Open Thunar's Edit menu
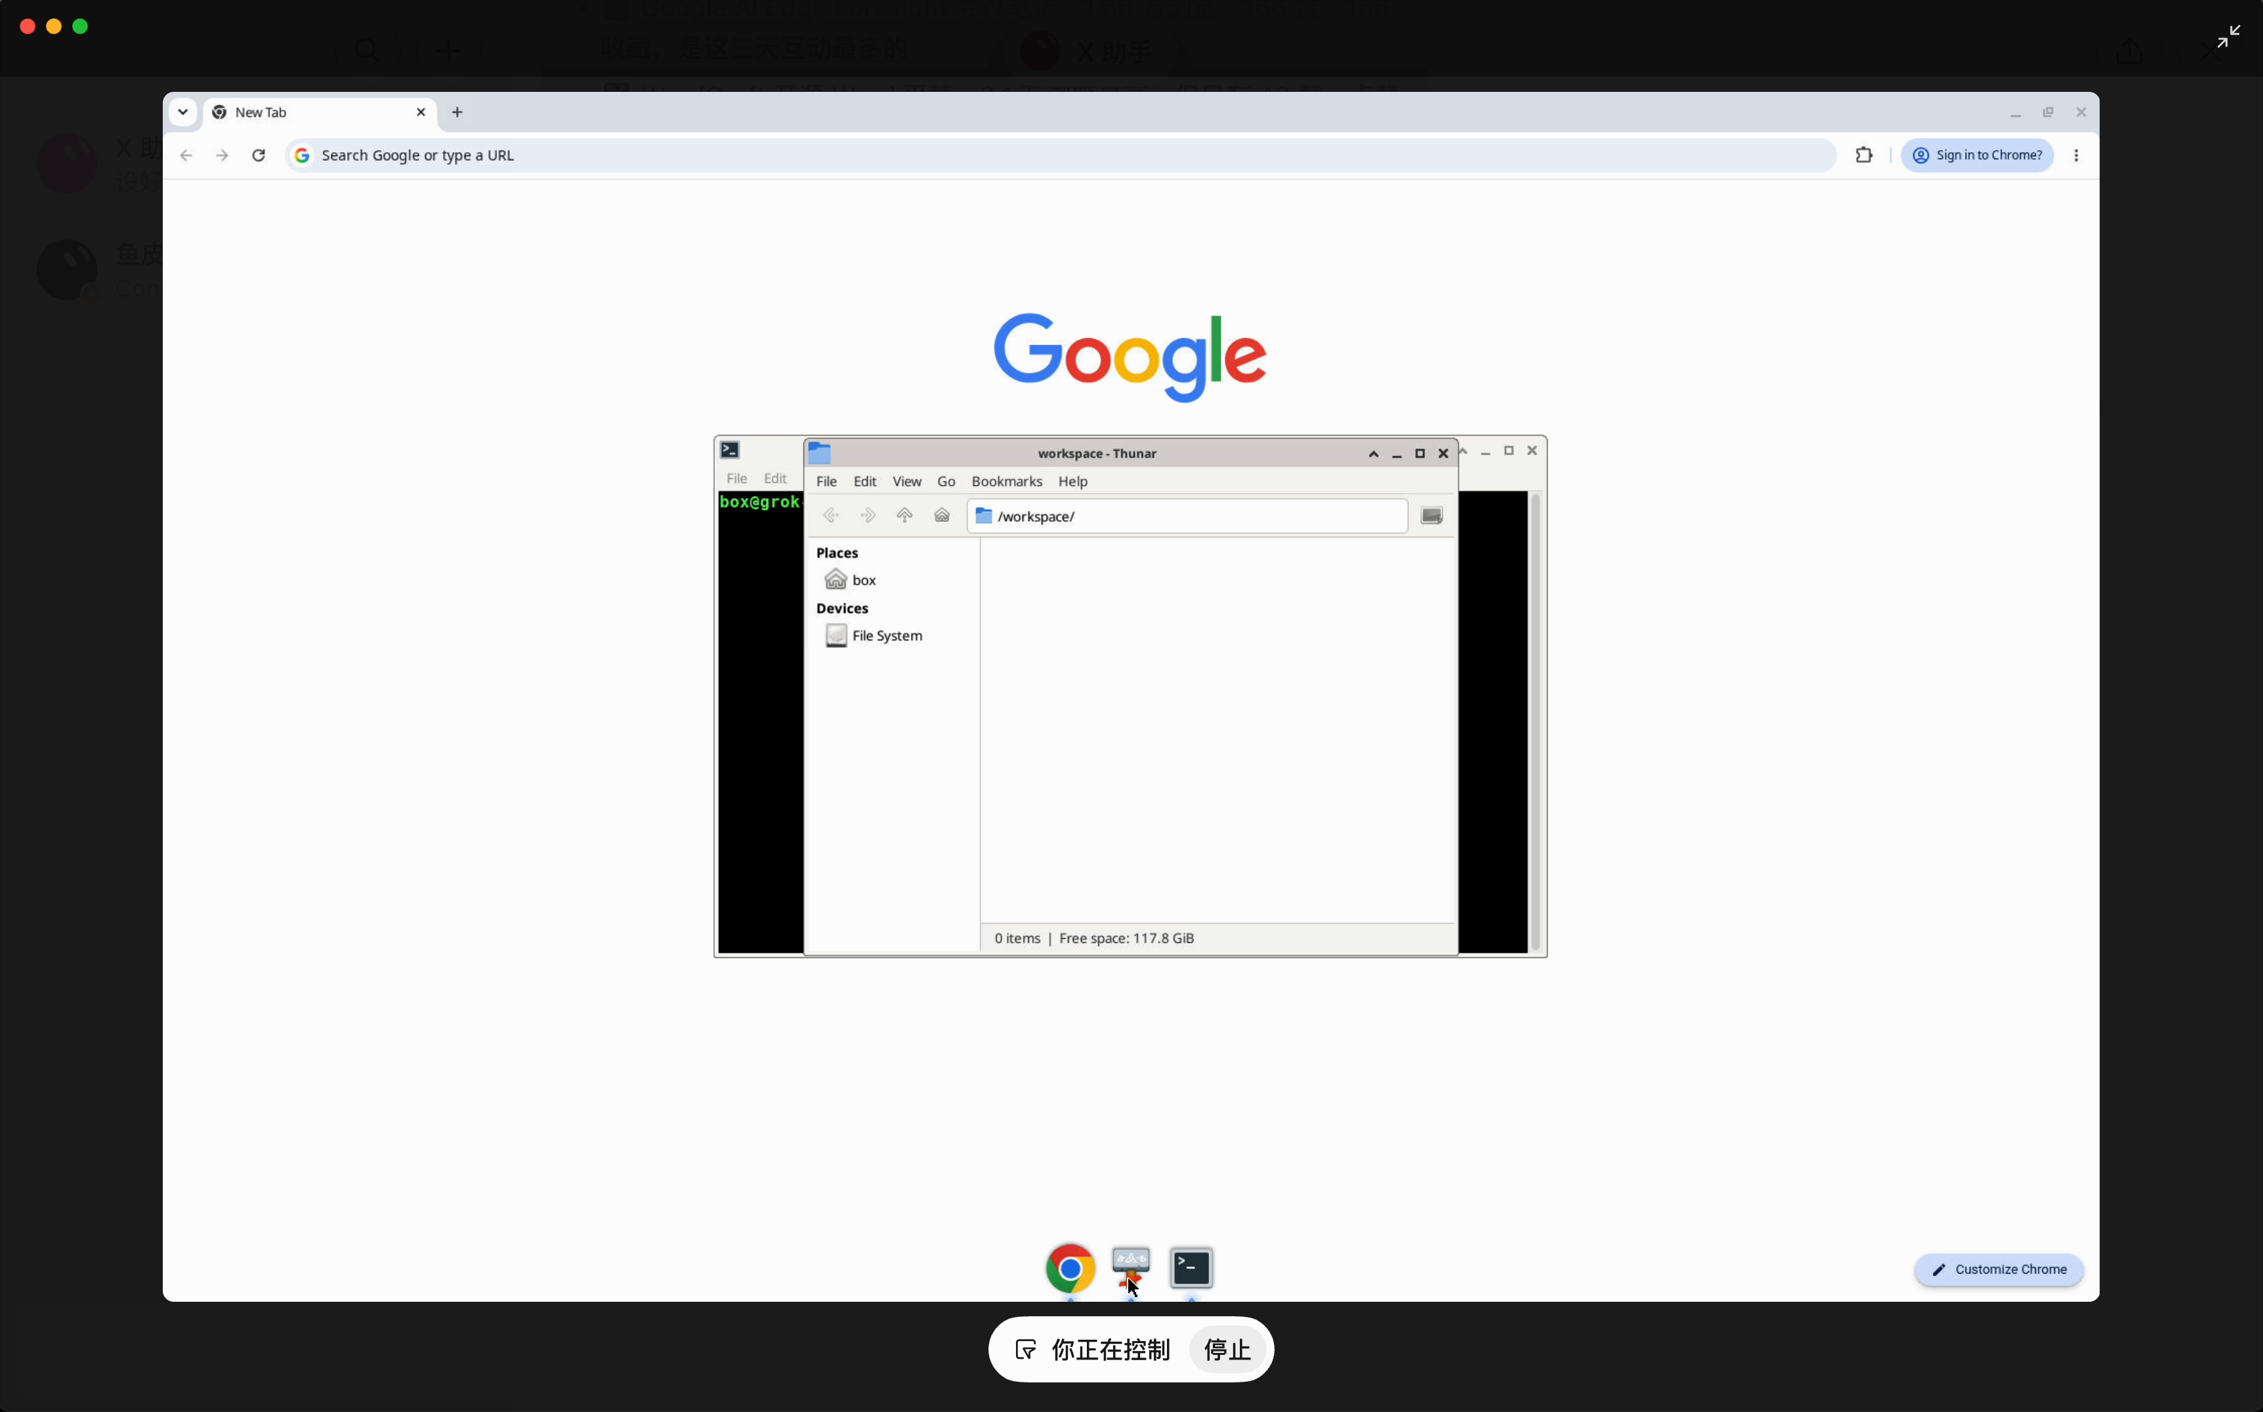The height and width of the screenshot is (1412, 2263). tap(865, 481)
